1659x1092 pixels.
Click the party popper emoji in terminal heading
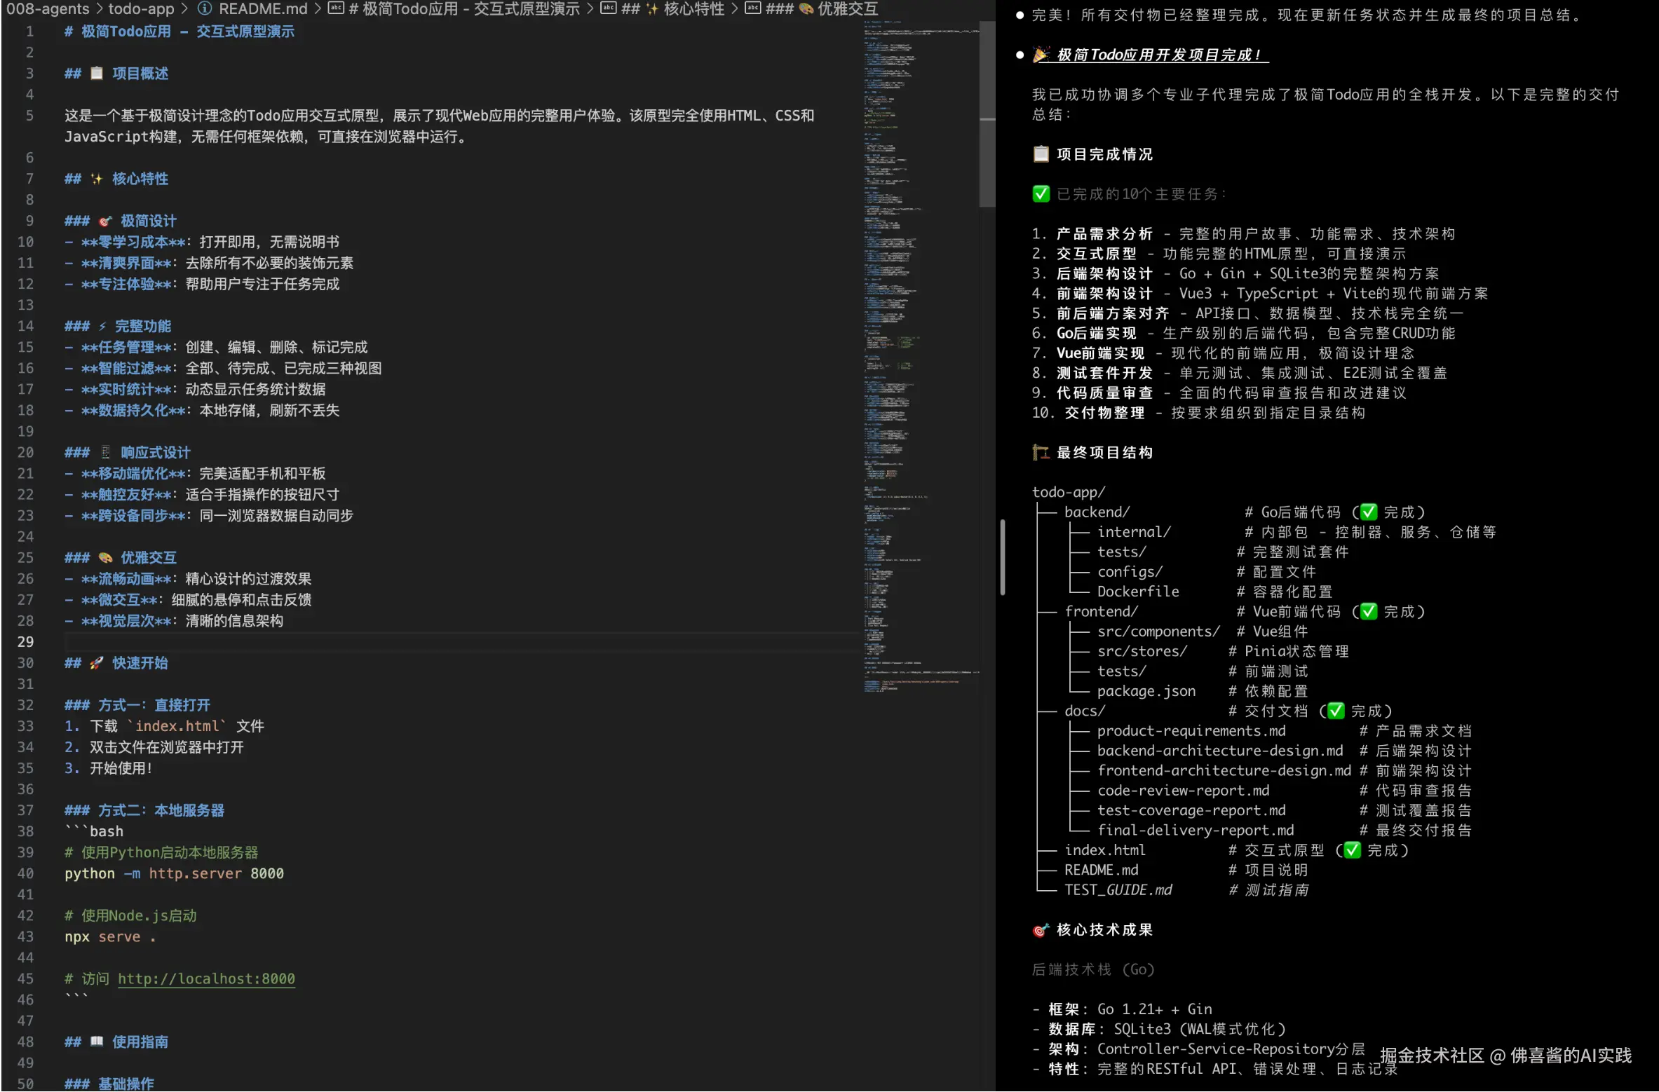[x=1041, y=55]
